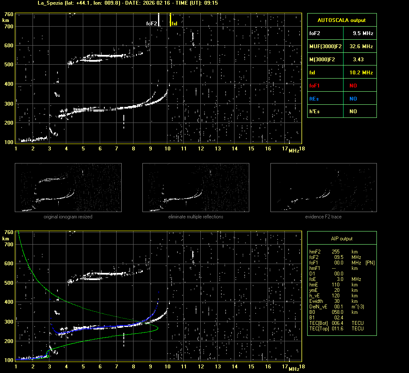409x373 pixels.
Task: Select the hmF2 255 km row
Action: point(334,251)
